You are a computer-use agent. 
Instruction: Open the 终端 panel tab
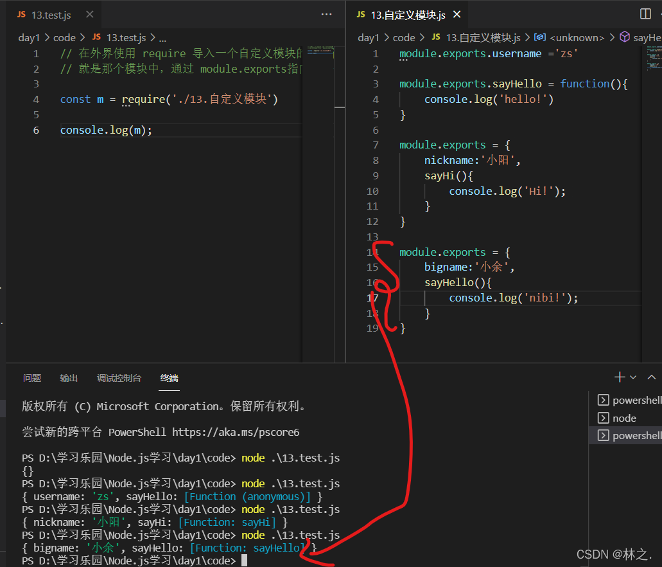coord(170,378)
